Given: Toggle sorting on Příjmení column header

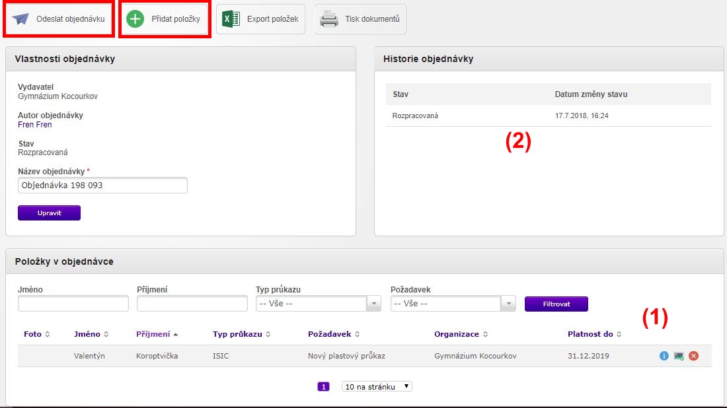Looking at the screenshot, I should point(157,334).
